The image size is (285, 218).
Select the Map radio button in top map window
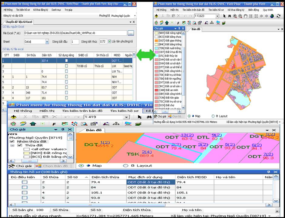(x=189, y=116)
